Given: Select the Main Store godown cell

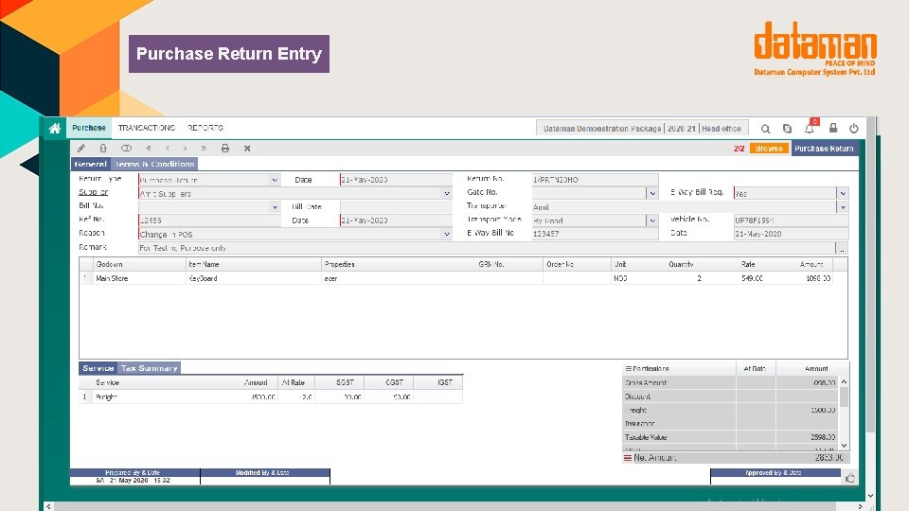Looking at the screenshot, I should [139, 278].
